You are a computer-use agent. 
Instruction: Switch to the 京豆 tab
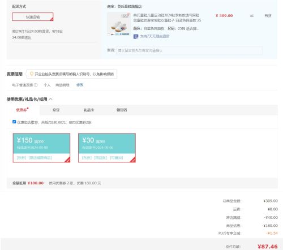coord(56,110)
